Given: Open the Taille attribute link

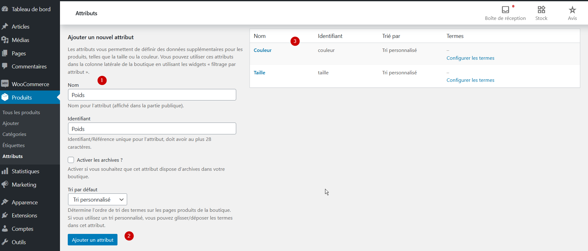Looking at the screenshot, I should (x=260, y=72).
